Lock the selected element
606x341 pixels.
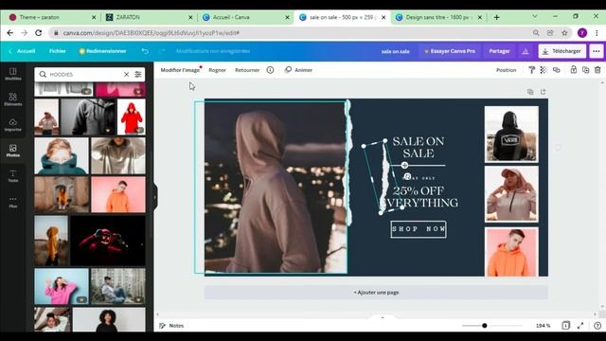[x=574, y=70]
